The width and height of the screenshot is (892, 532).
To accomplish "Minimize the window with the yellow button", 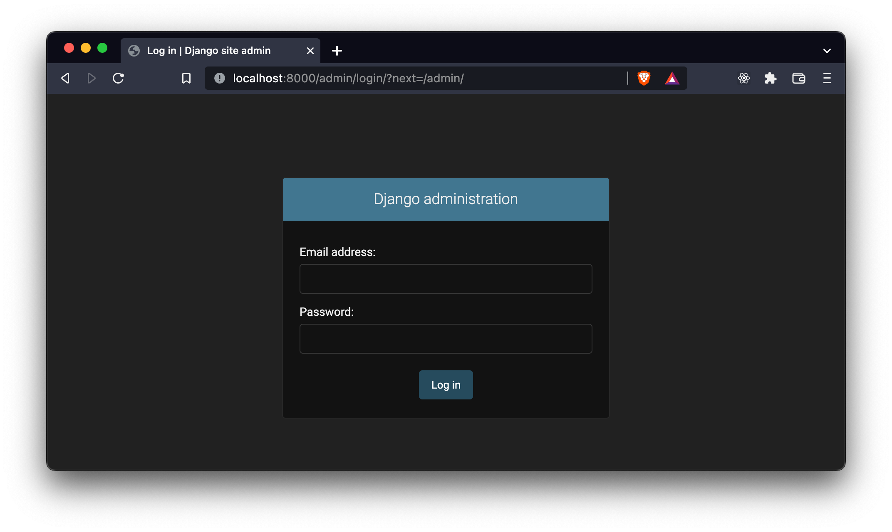I will (86, 48).
